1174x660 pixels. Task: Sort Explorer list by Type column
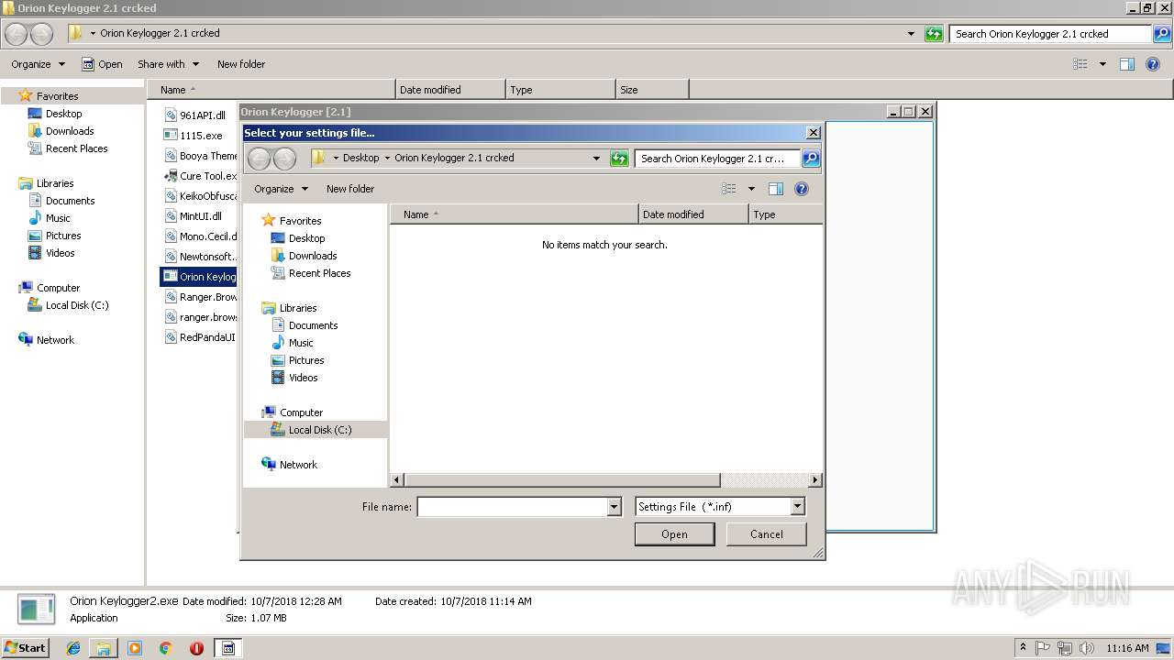click(560, 90)
